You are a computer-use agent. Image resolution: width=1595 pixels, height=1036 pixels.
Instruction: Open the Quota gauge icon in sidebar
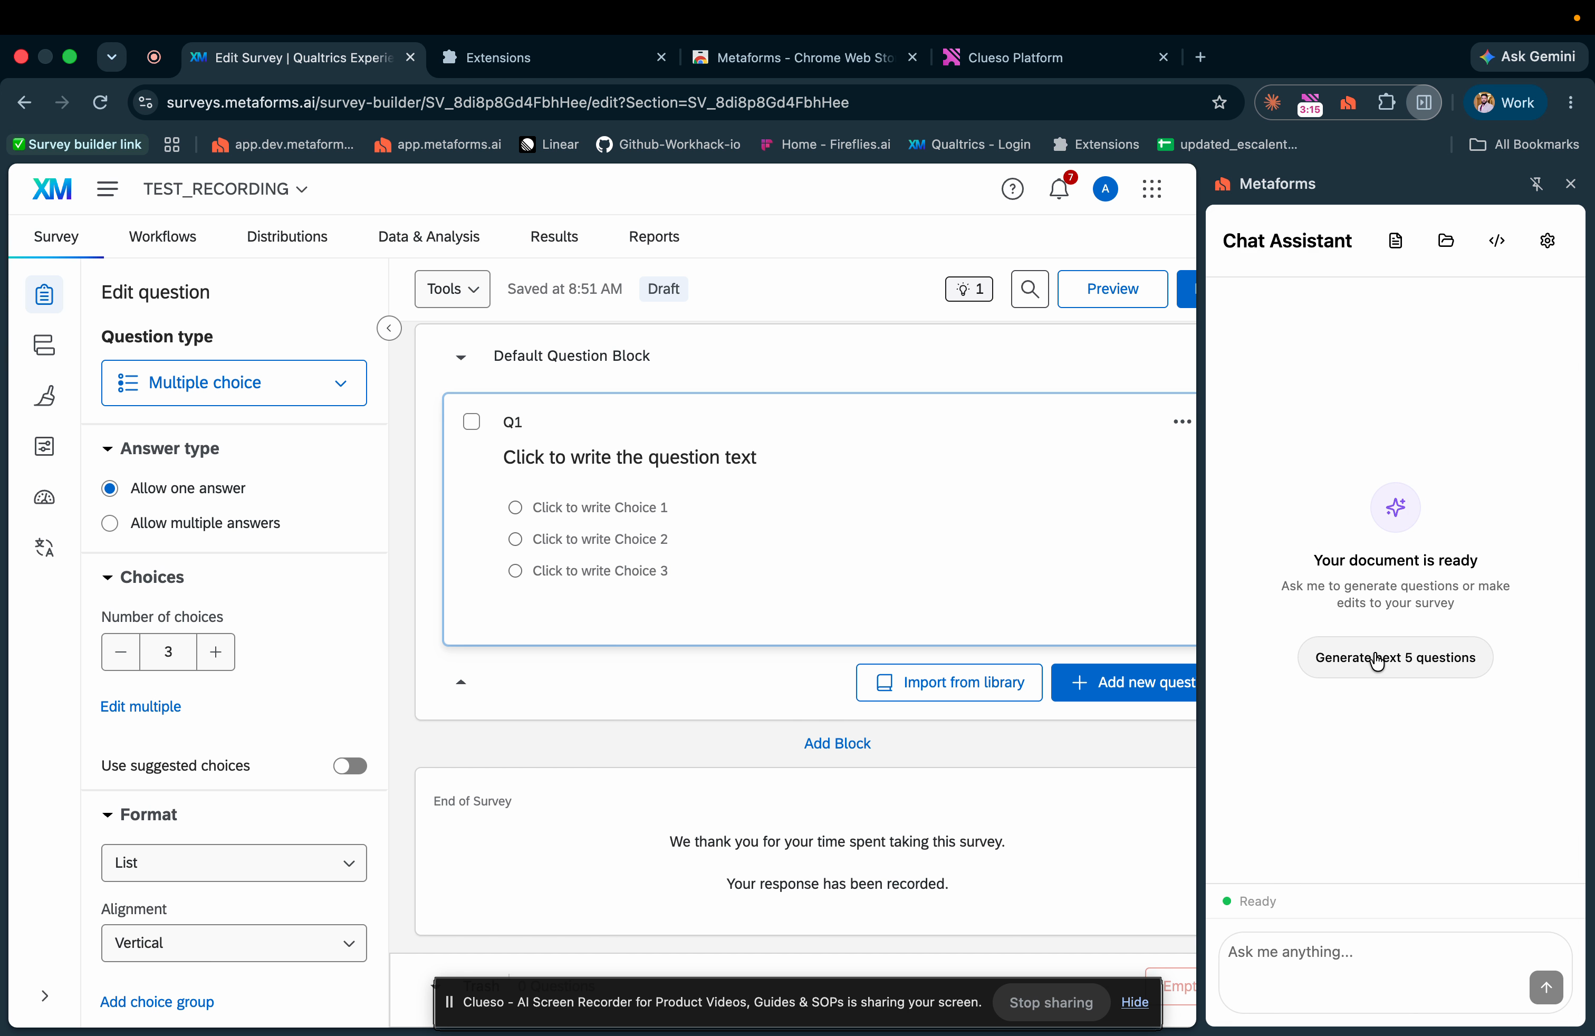[x=44, y=497]
